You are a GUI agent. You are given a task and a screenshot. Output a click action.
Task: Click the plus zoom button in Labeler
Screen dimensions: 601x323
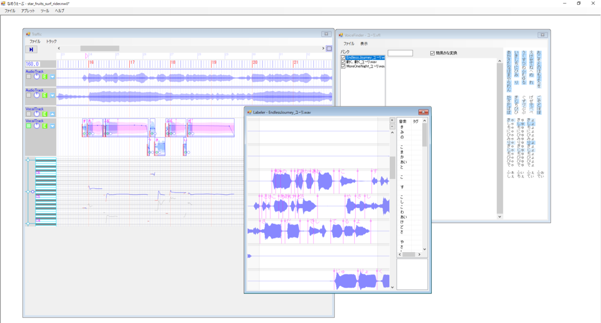[x=392, y=120]
